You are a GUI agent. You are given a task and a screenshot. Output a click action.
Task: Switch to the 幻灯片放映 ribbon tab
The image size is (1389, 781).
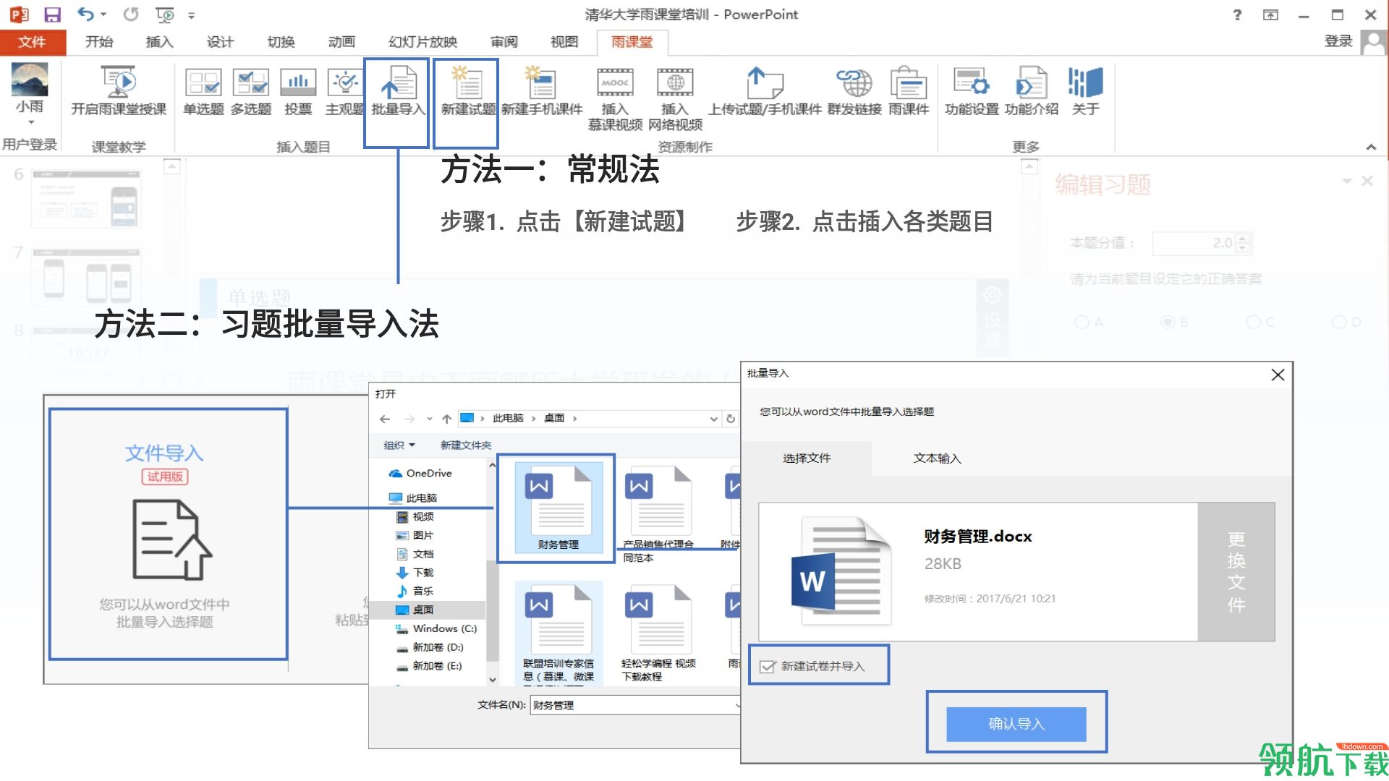[x=422, y=42]
